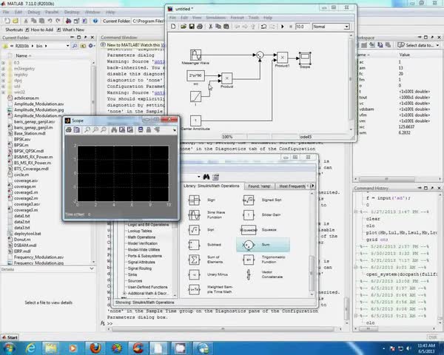444x355 pixels.
Task: Click in the simulation stop time field
Action: pyautogui.click(x=302, y=26)
